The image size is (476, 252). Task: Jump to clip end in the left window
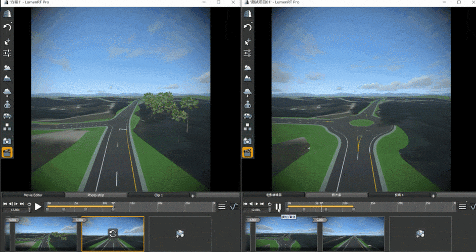tap(22, 204)
